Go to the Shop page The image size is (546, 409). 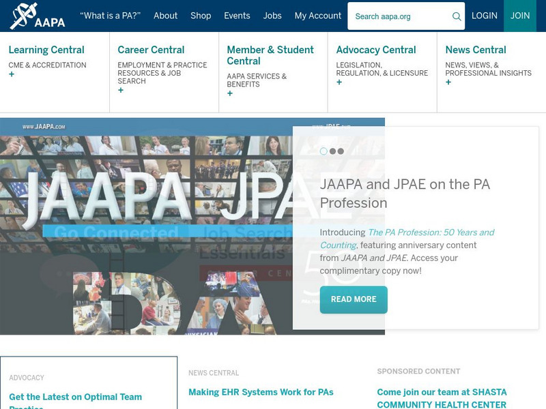201,16
